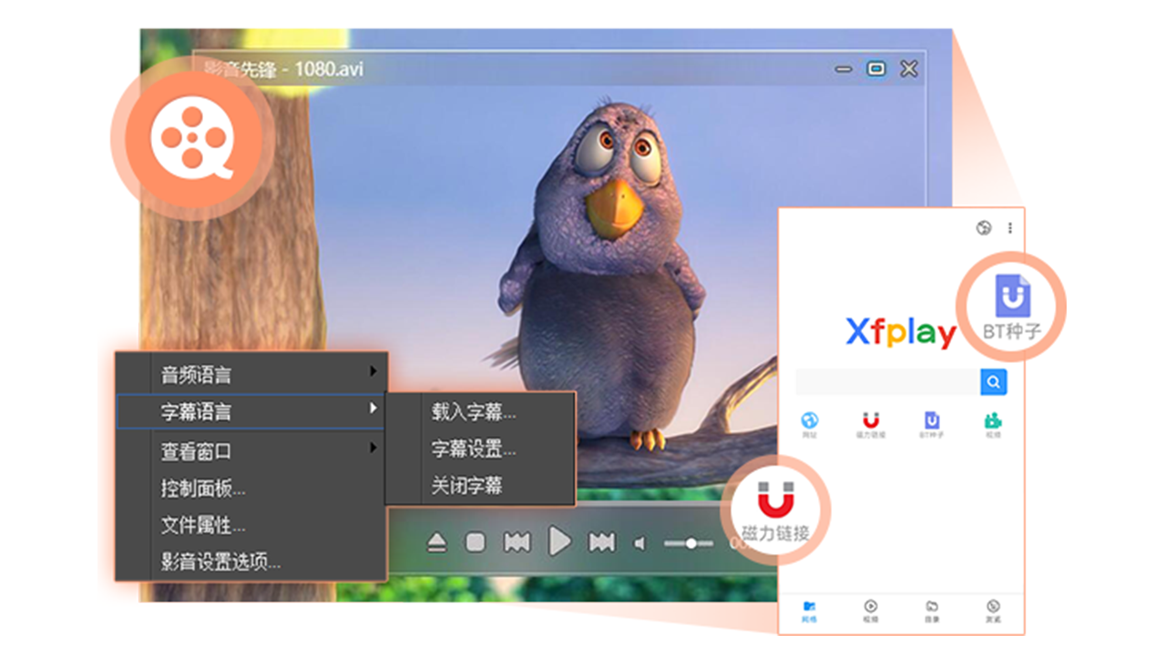The image size is (1166, 655).
Task: Open the 字幕语言 subtitle language submenu
Action: click(199, 411)
